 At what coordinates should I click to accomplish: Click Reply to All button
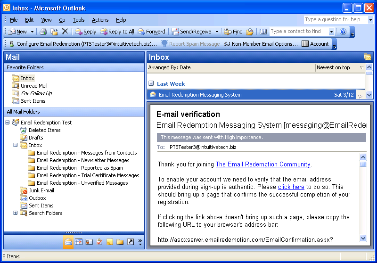click(117, 32)
